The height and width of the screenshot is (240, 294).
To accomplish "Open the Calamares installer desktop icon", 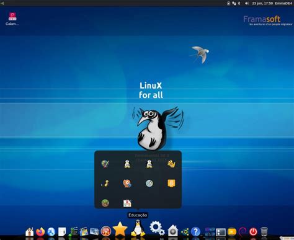I will click(12, 19).
